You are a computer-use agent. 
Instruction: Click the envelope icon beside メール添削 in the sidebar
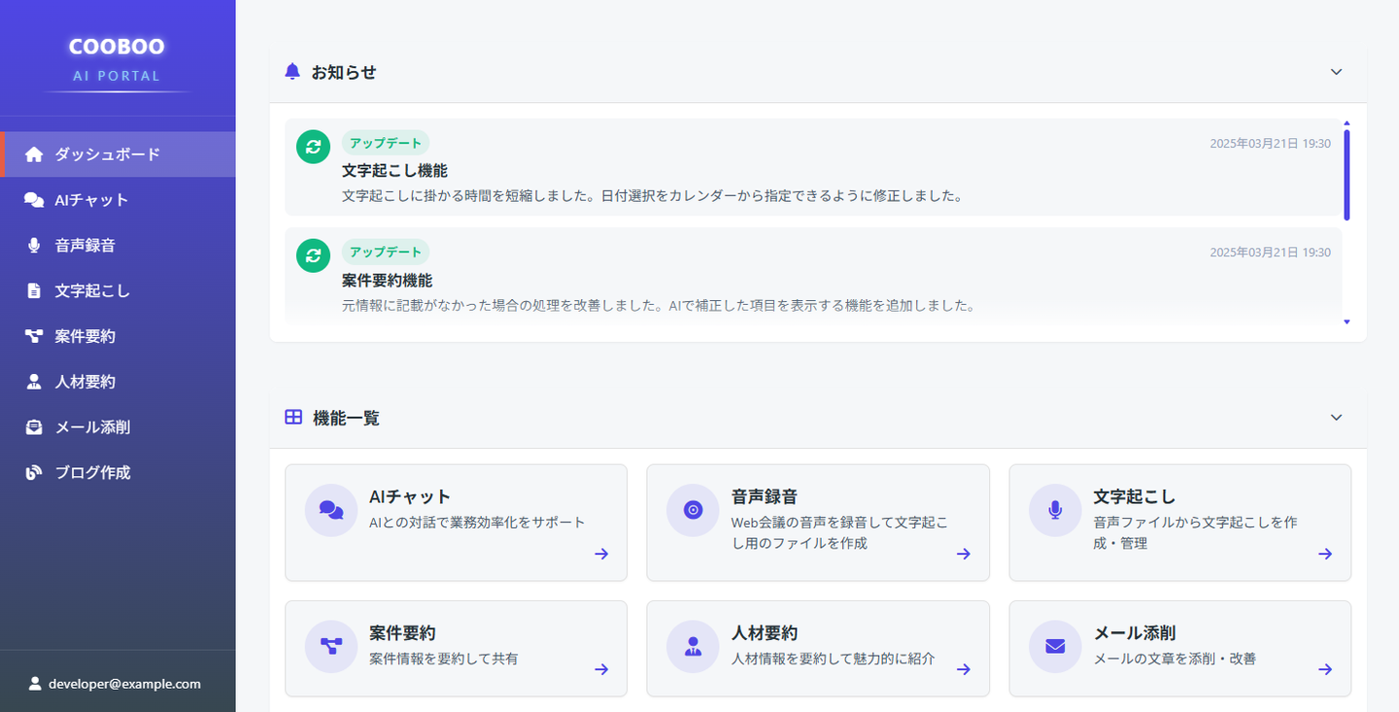tap(34, 427)
